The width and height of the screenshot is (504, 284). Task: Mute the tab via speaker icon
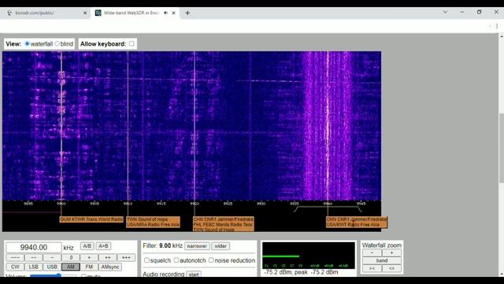pyautogui.click(x=166, y=13)
